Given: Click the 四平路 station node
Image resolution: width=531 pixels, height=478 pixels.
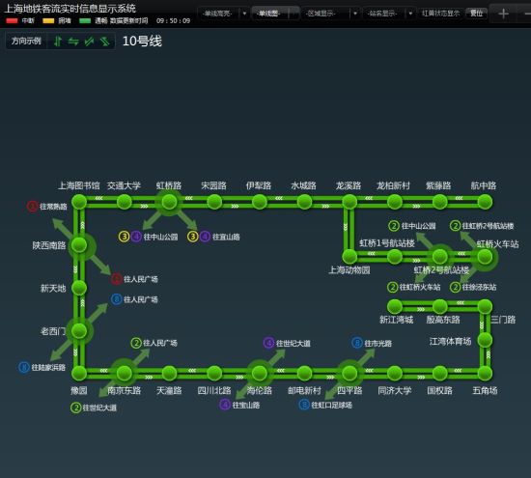Looking at the screenshot, I should click(x=349, y=373).
